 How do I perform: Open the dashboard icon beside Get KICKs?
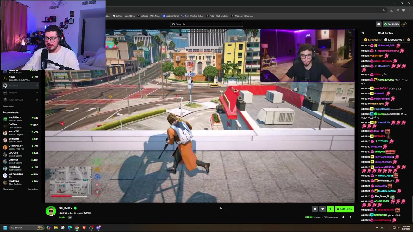[378, 24]
